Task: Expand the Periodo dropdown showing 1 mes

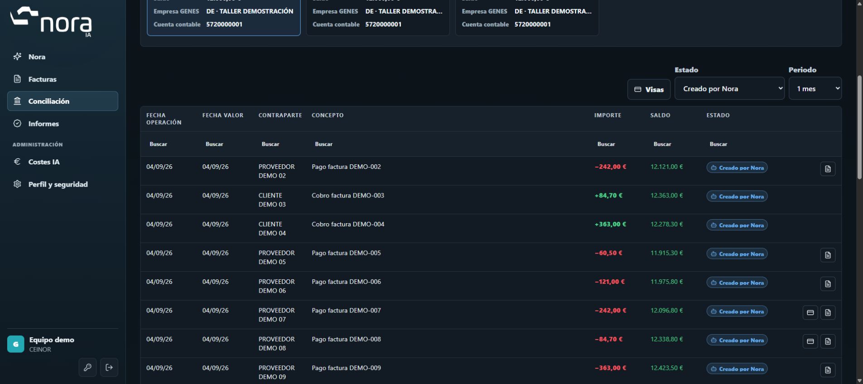Action: pyautogui.click(x=815, y=88)
